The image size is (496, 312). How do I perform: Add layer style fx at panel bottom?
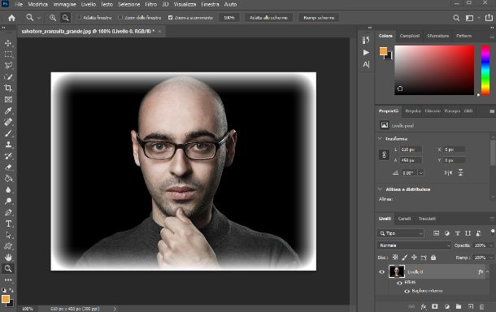pyautogui.click(x=424, y=306)
